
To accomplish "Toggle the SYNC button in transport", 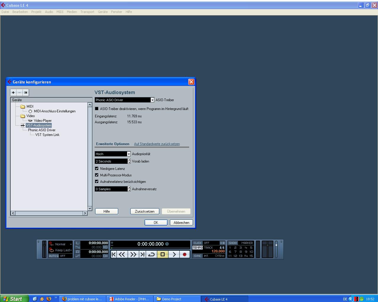I will coord(197,256).
